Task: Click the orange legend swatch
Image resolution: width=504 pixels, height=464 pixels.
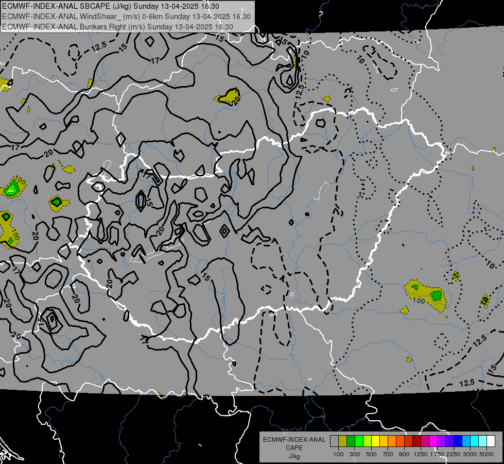Action: coord(392,441)
